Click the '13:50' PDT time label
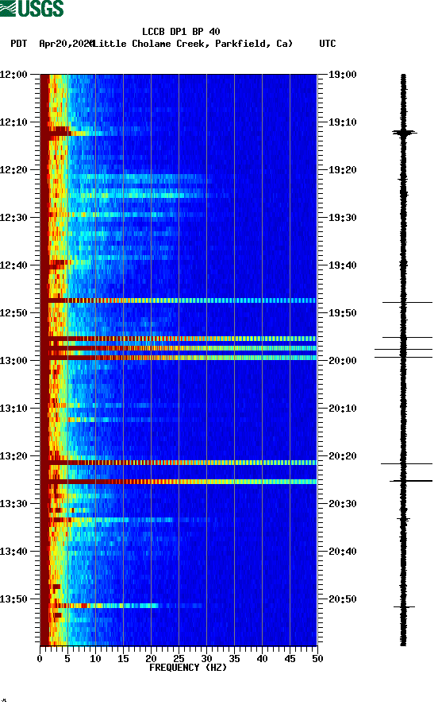The width and height of the screenshot is (438, 709). pyautogui.click(x=13, y=599)
